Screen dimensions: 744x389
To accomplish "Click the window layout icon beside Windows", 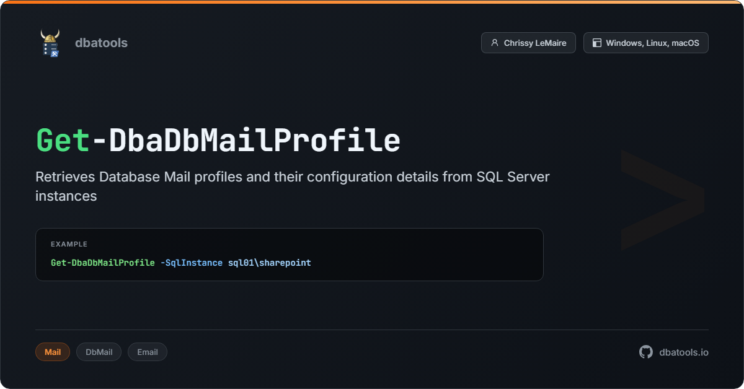I will [x=596, y=43].
